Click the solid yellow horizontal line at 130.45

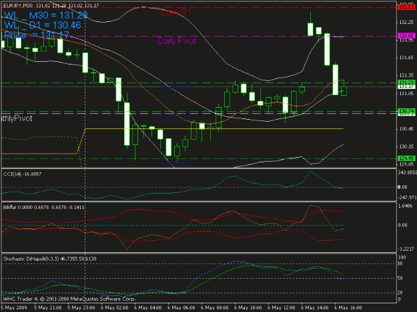214,129
